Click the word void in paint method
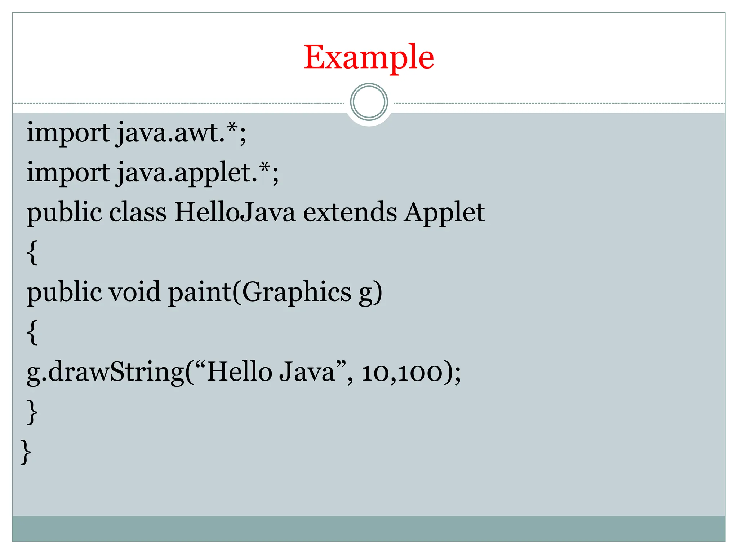Image resolution: width=738 pixels, height=554 pixels. [135, 291]
